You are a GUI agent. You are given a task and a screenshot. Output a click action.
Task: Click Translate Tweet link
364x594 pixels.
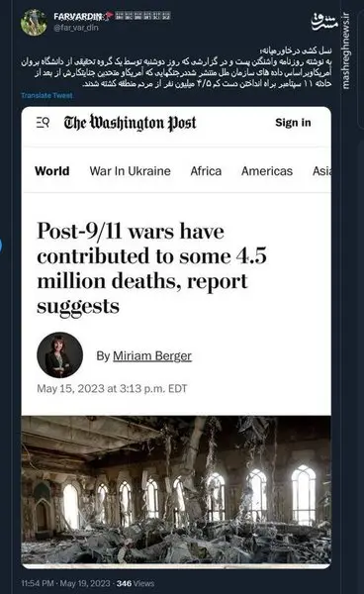click(x=46, y=95)
